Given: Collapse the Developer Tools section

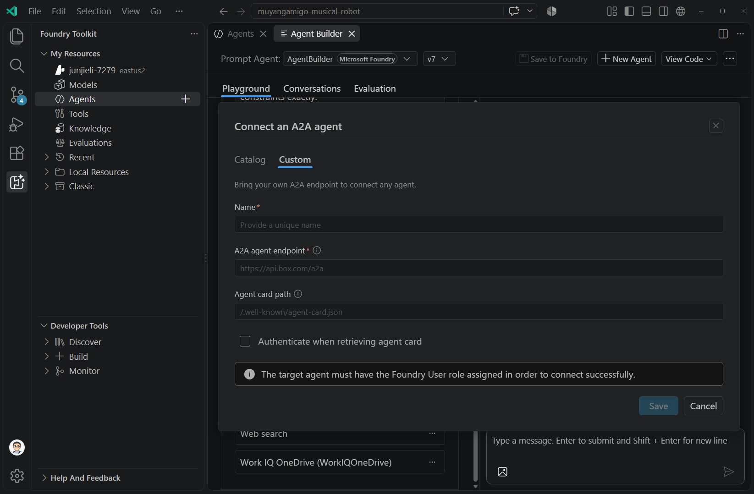Looking at the screenshot, I should pyautogui.click(x=44, y=326).
